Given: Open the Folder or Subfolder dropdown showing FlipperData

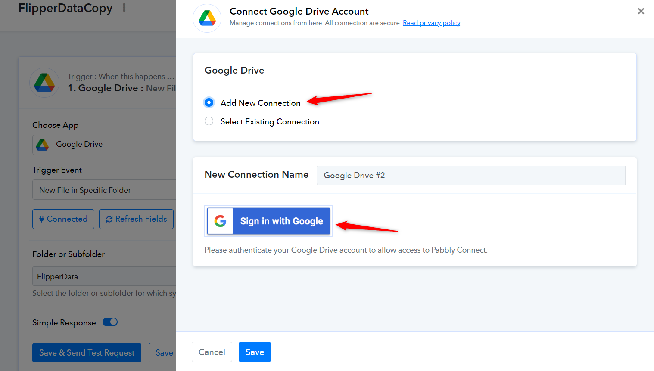Looking at the screenshot, I should click(x=104, y=276).
